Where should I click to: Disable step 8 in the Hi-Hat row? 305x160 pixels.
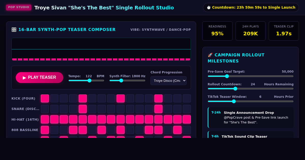point(111,119)
